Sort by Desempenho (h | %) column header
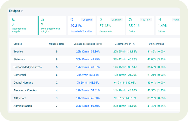This screenshot has width=188, height=121. tap(125, 44)
